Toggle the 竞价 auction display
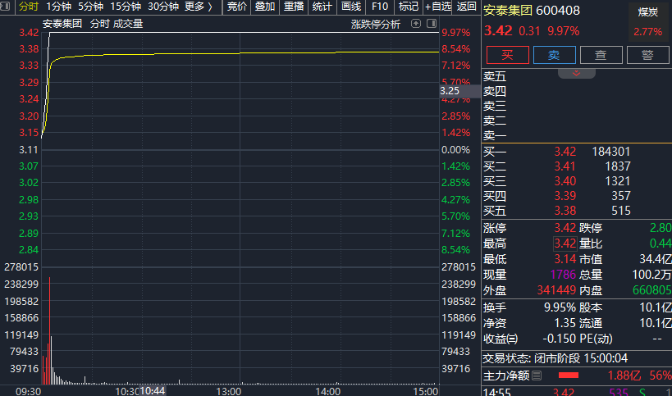The image size is (672, 396). click(236, 7)
